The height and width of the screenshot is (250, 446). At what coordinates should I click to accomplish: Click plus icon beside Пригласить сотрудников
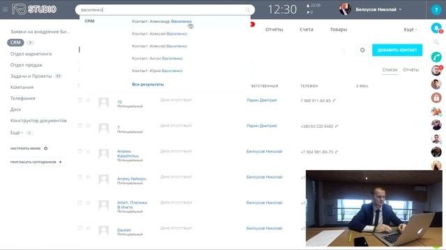coord(61,162)
